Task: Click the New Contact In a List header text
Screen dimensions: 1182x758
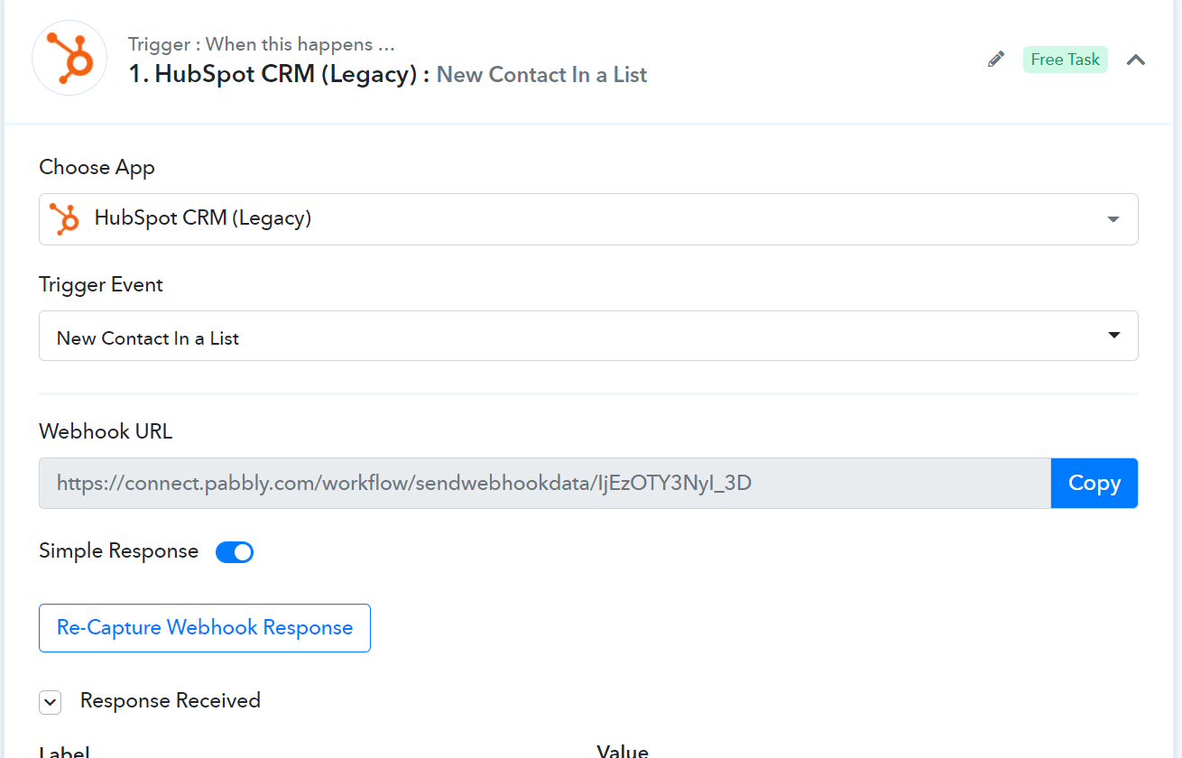Action: [x=541, y=75]
